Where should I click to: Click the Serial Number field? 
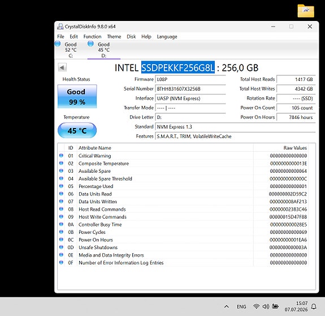190,89
